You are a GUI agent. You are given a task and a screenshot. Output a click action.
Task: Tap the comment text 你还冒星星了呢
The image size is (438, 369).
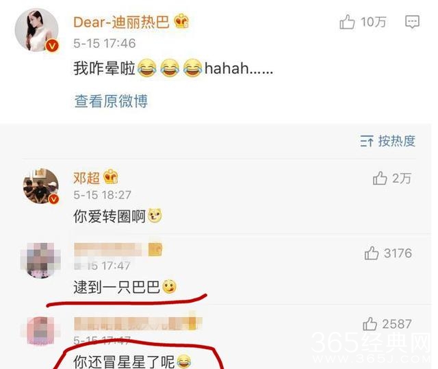click(124, 361)
